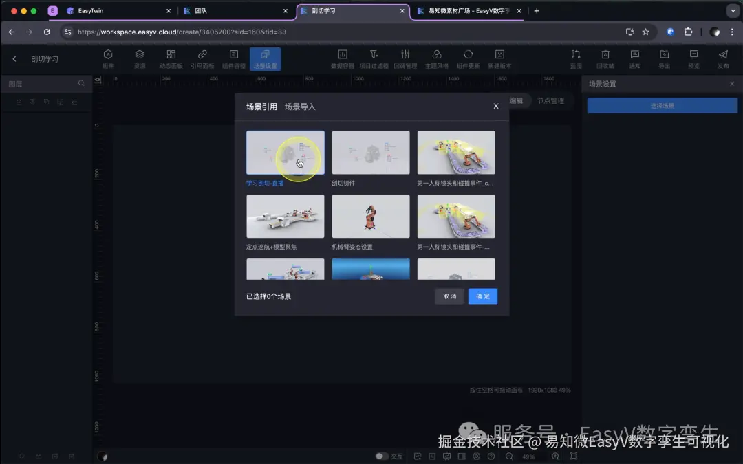Click the presentation chart icon in bottom bar
743x464 pixels.
[447, 456]
